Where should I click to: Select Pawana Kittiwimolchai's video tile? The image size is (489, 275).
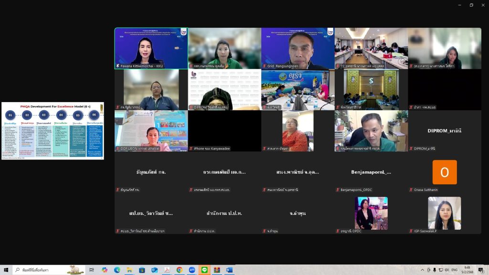tap(151, 48)
